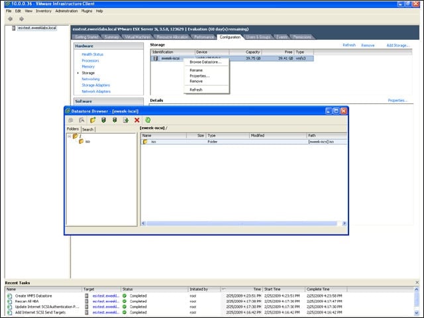Screen dimensions: 424x318
Task: Open the Plugins menu
Action: pos(87,11)
